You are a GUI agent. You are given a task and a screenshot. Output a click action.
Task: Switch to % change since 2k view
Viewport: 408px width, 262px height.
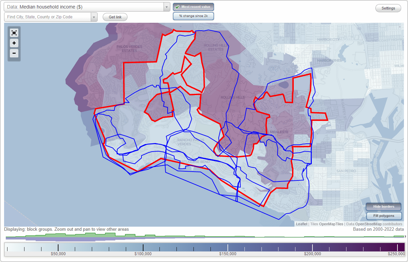pos(193,16)
